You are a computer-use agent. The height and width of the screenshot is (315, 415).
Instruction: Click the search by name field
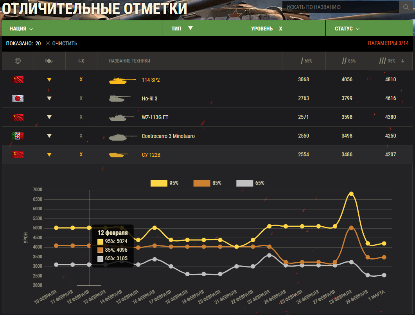click(x=341, y=7)
